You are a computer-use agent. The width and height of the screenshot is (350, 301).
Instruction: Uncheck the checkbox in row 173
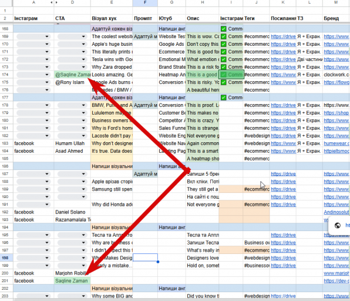coord(223,67)
